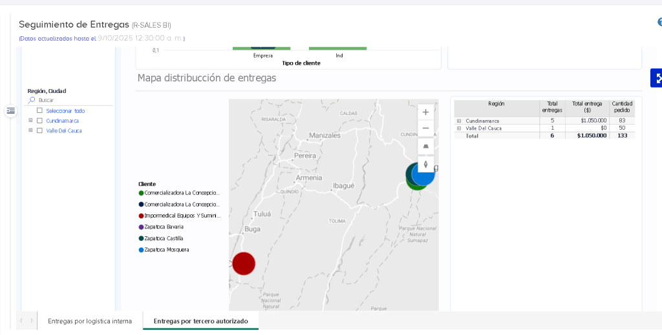Click purple Zapatoca Bavaria legend swatch

141,227
